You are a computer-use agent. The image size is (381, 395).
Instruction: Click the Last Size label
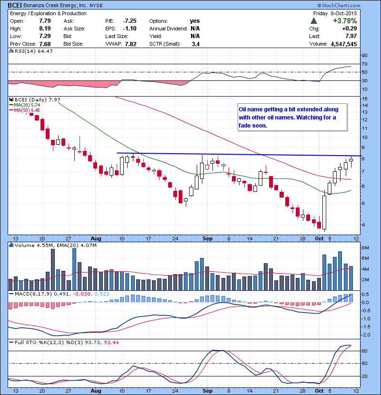pos(117,36)
